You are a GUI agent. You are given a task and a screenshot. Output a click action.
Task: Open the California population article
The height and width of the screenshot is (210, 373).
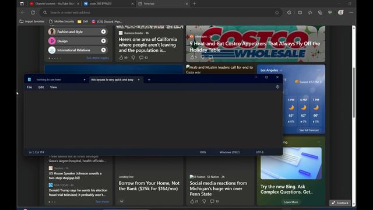(147, 45)
